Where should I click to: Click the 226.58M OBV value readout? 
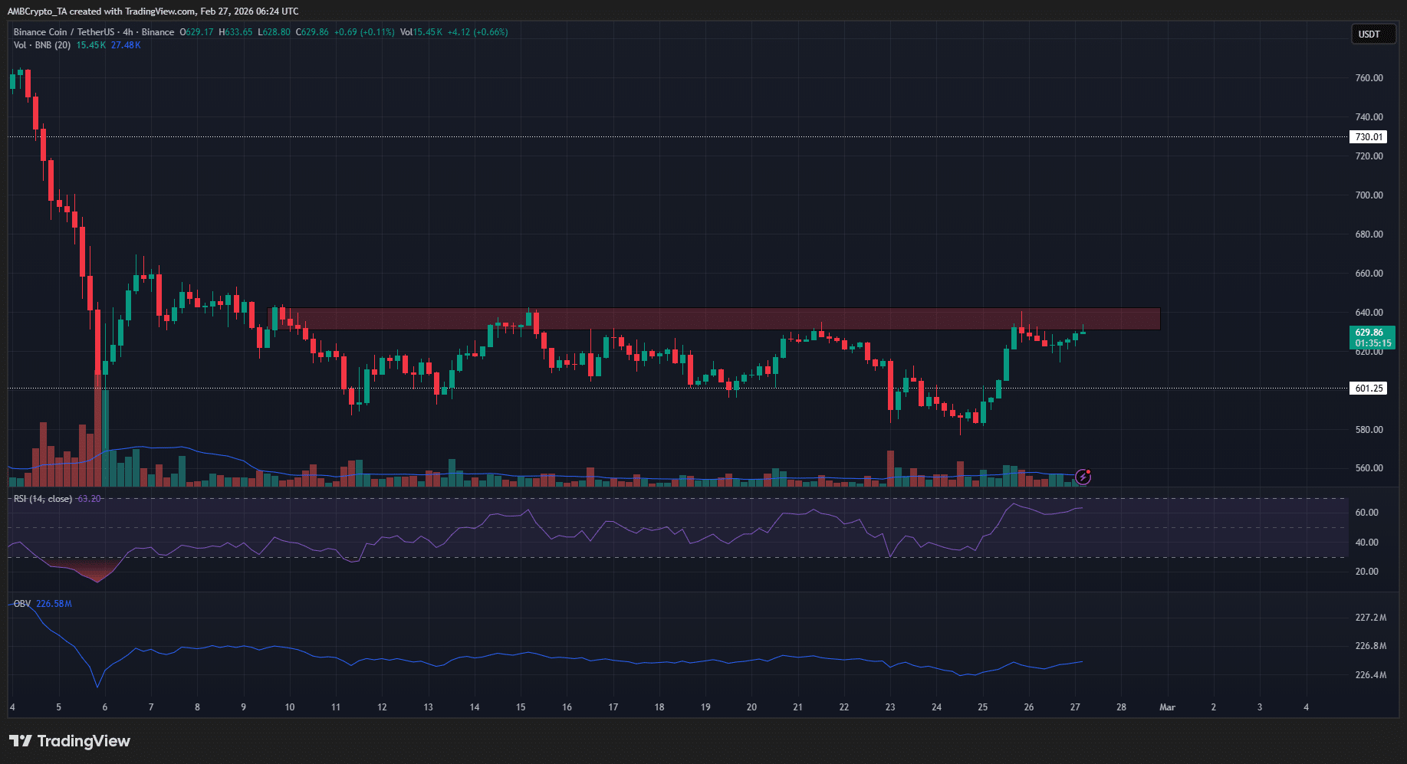point(53,603)
